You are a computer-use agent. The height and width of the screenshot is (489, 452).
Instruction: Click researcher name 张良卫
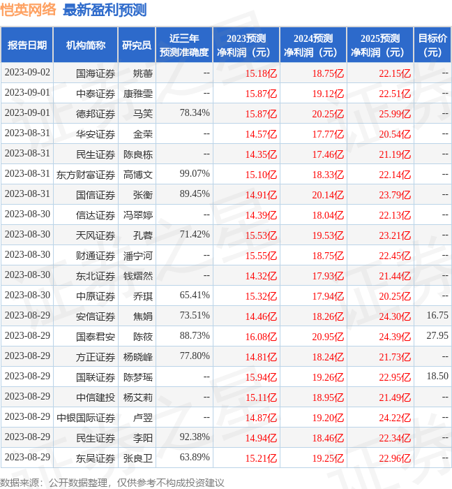click(x=138, y=459)
